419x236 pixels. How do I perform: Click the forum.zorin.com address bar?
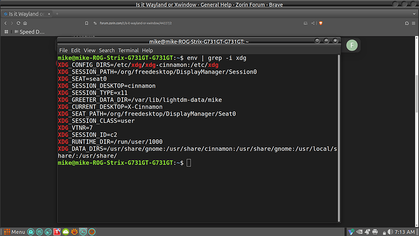136,23
